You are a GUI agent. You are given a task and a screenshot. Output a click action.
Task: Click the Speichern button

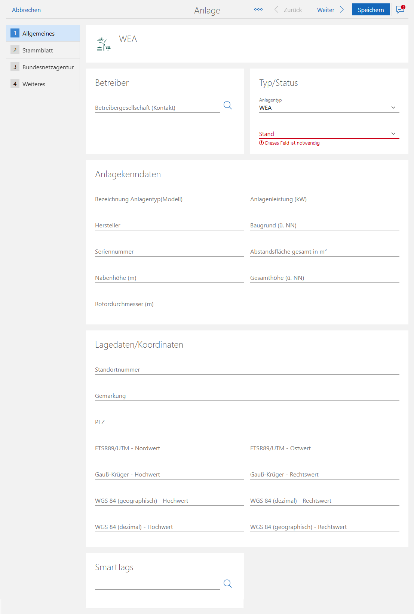(371, 10)
